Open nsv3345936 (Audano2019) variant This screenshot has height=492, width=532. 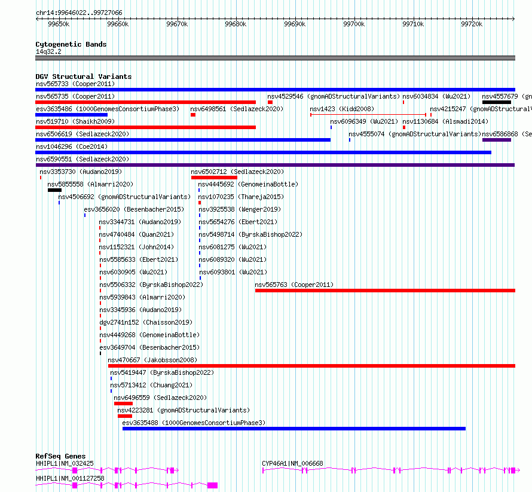[x=141, y=310]
